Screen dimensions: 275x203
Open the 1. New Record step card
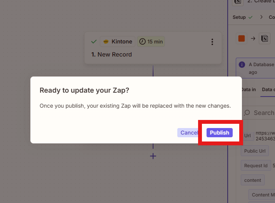(x=153, y=48)
